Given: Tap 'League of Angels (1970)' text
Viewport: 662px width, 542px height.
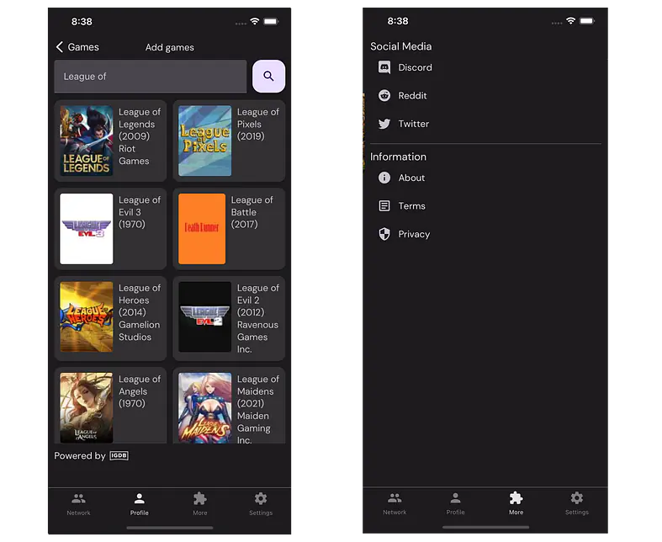Looking at the screenshot, I should [140, 391].
